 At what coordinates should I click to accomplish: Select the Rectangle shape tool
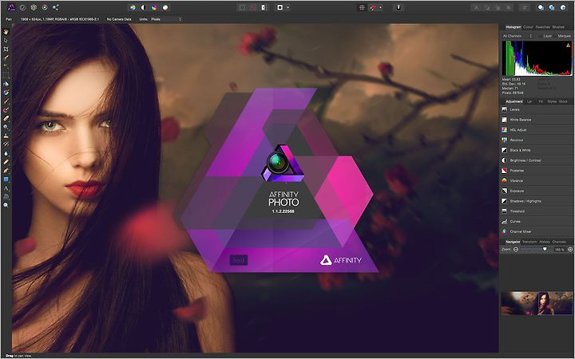pyautogui.click(x=6, y=179)
